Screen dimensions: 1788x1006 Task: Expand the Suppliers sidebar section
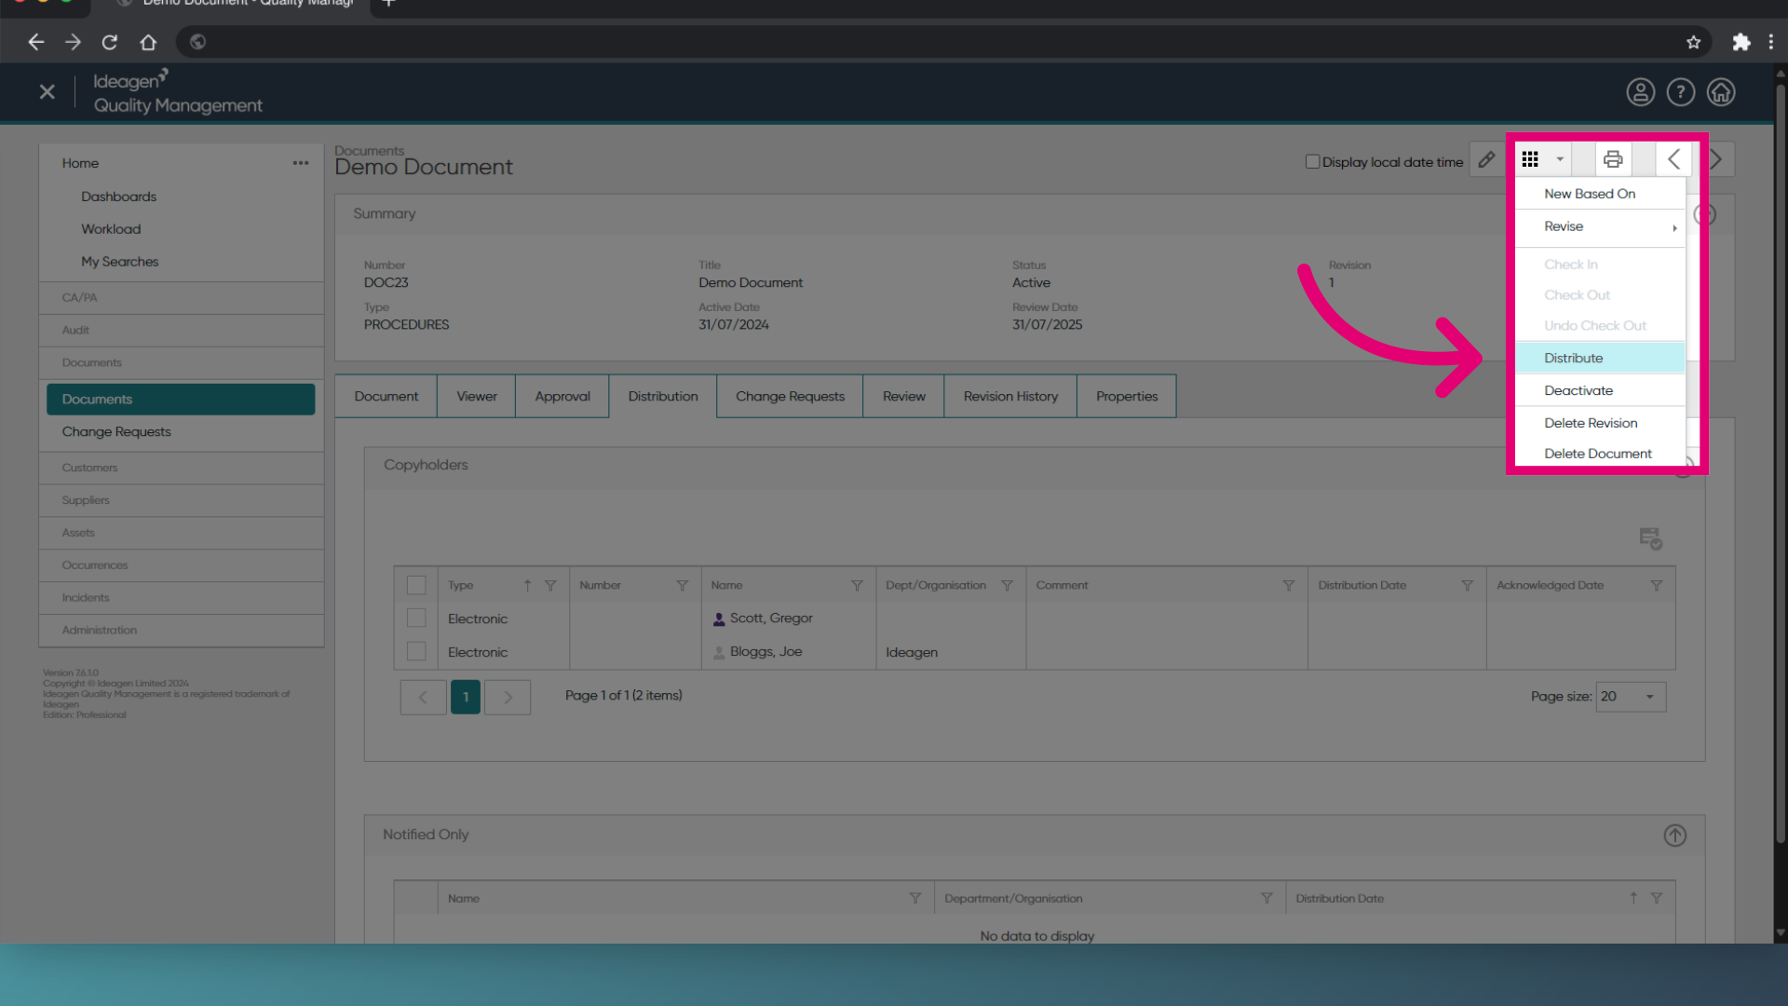182,501
